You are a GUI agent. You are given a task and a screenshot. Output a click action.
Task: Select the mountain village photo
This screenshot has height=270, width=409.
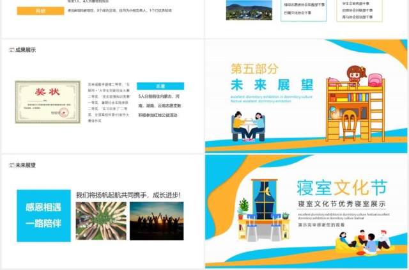click(249, 10)
